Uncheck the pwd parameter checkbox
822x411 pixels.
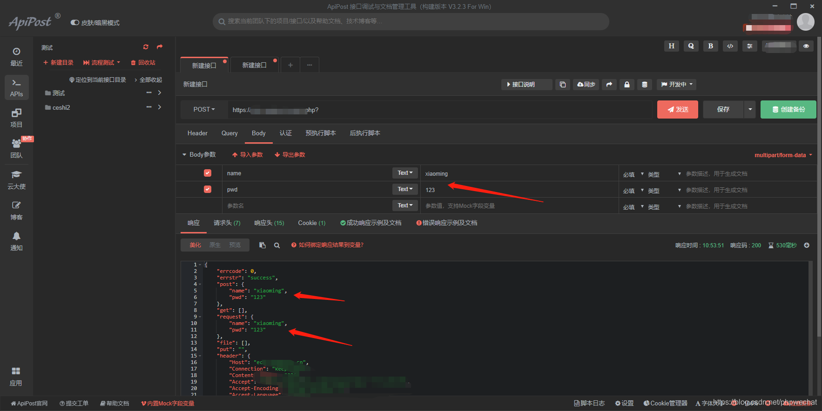pyautogui.click(x=208, y=189)
